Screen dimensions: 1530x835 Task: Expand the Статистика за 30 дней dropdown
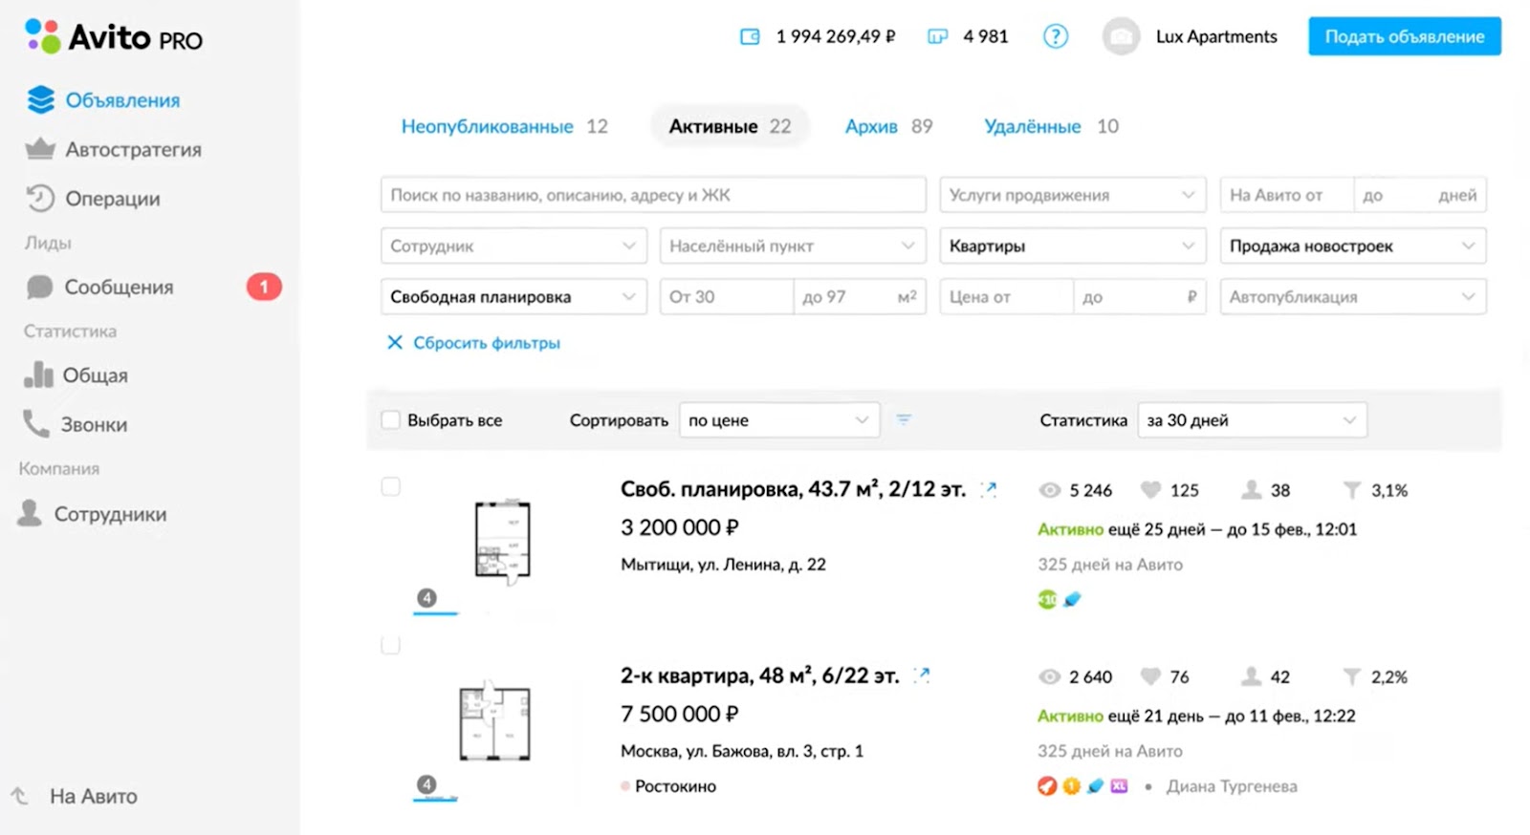[x=1251, y=420]
